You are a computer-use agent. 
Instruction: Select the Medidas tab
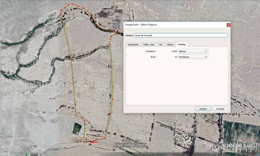pyautogui.click(x=182, y=44)
